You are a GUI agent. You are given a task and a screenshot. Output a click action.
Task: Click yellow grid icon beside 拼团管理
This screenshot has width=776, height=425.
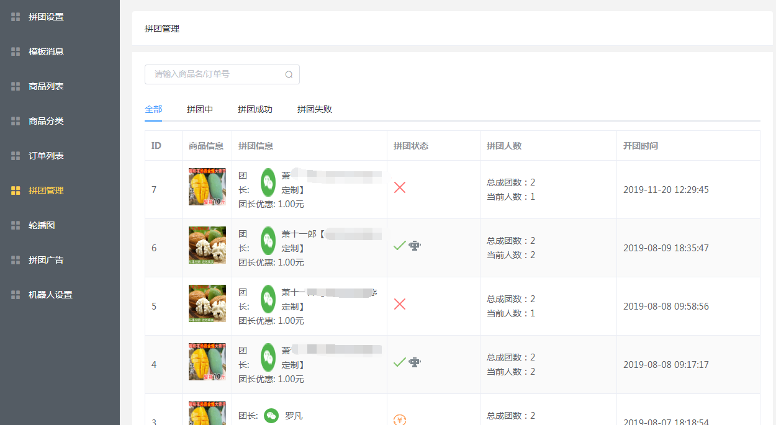pyautogui.click(x=16, y=190)
